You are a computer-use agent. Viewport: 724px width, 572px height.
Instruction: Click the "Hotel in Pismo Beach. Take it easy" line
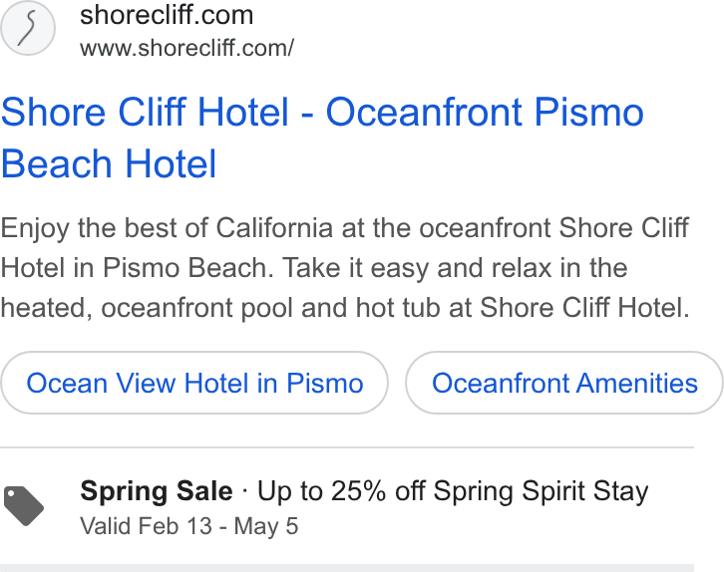[314, 268]
